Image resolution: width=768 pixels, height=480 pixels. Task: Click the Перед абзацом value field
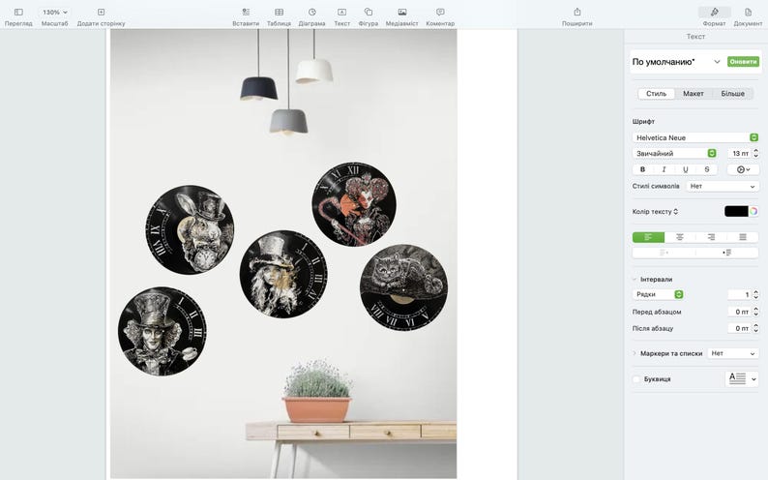739,312
